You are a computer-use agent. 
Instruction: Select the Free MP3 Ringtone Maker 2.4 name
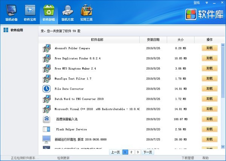click(75, 68)
